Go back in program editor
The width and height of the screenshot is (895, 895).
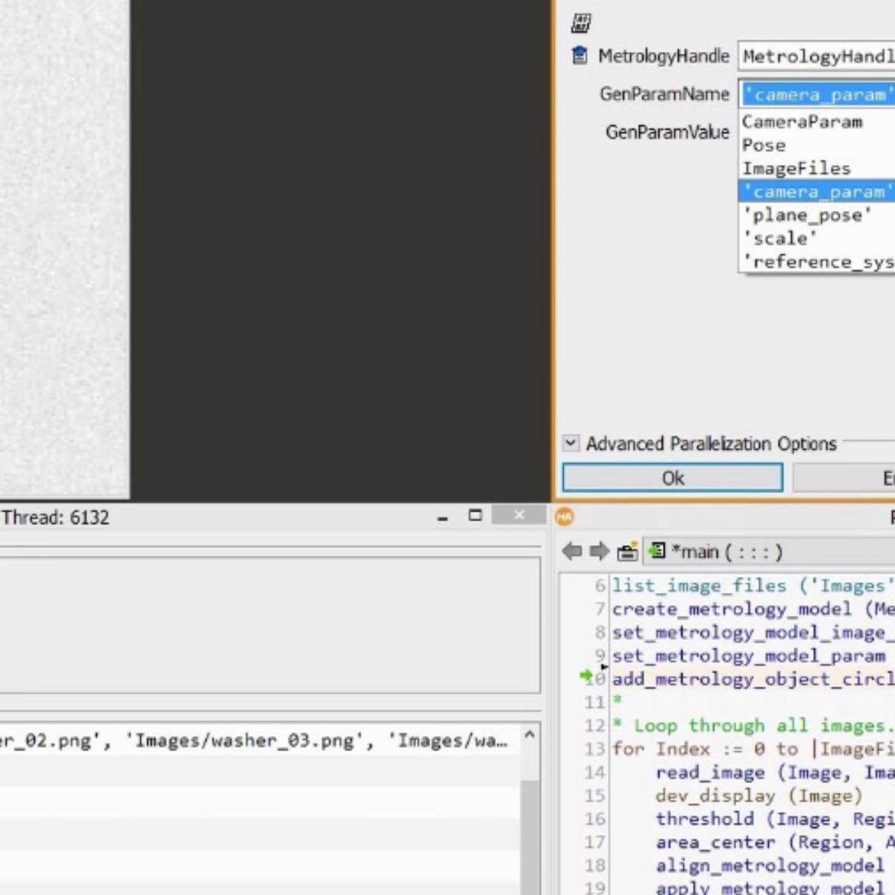coord(572,551)
